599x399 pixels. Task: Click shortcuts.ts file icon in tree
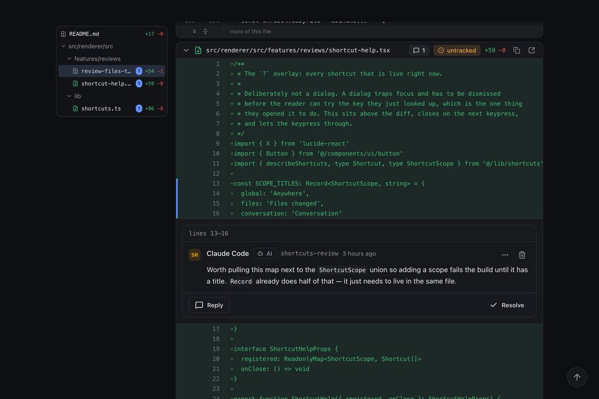(x=75, y=108)
